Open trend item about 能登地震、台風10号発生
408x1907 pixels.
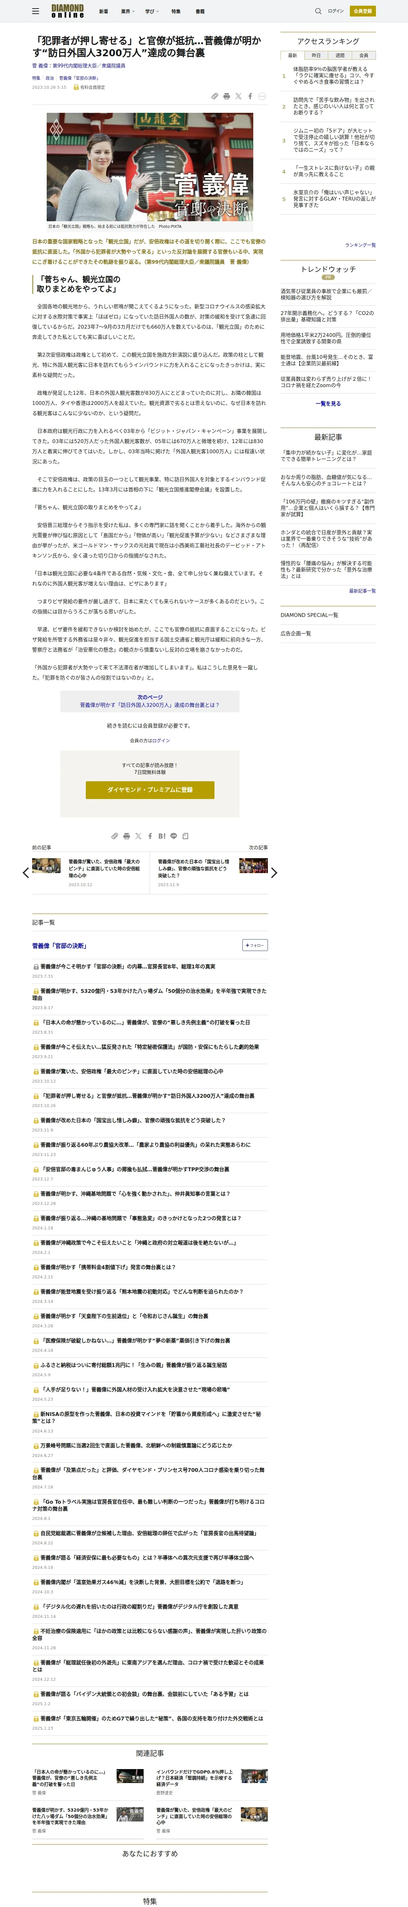tap(327, 360)
